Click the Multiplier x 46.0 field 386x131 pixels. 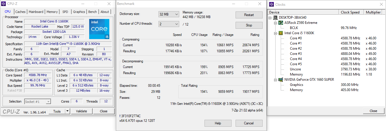tap(38, 80)
